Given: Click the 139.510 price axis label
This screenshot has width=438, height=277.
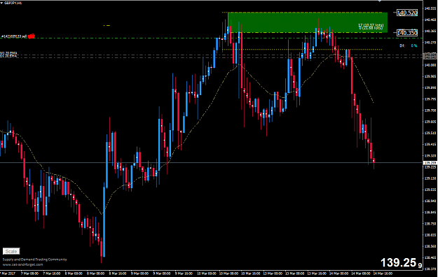Looking at the screenshot, I should [x=430, y=133].
